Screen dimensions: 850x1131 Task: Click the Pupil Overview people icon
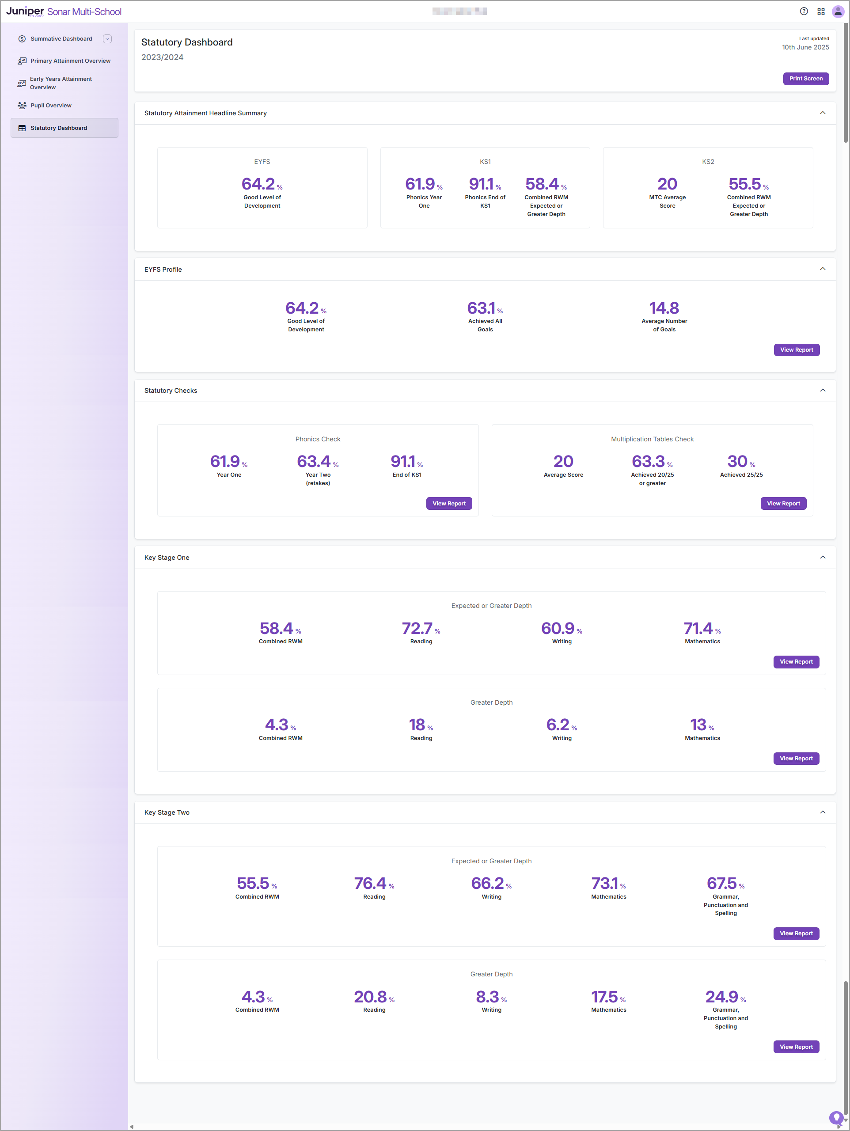click(x=22, y=105)
